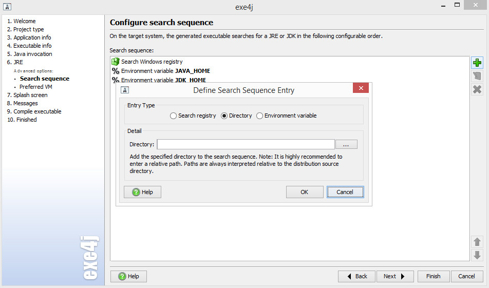489x288 pixels.
Task: Select the Environment variable radio button
Action: point(259,116)
